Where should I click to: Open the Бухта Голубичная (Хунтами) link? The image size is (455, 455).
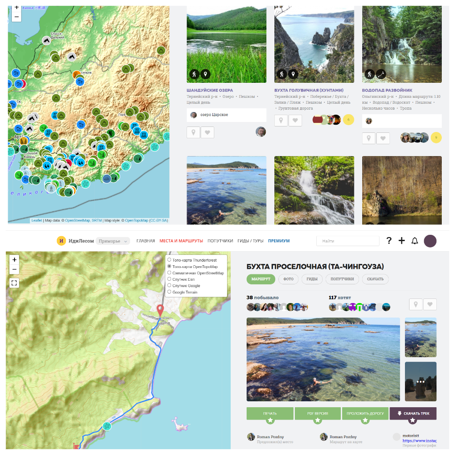[308, 91]
